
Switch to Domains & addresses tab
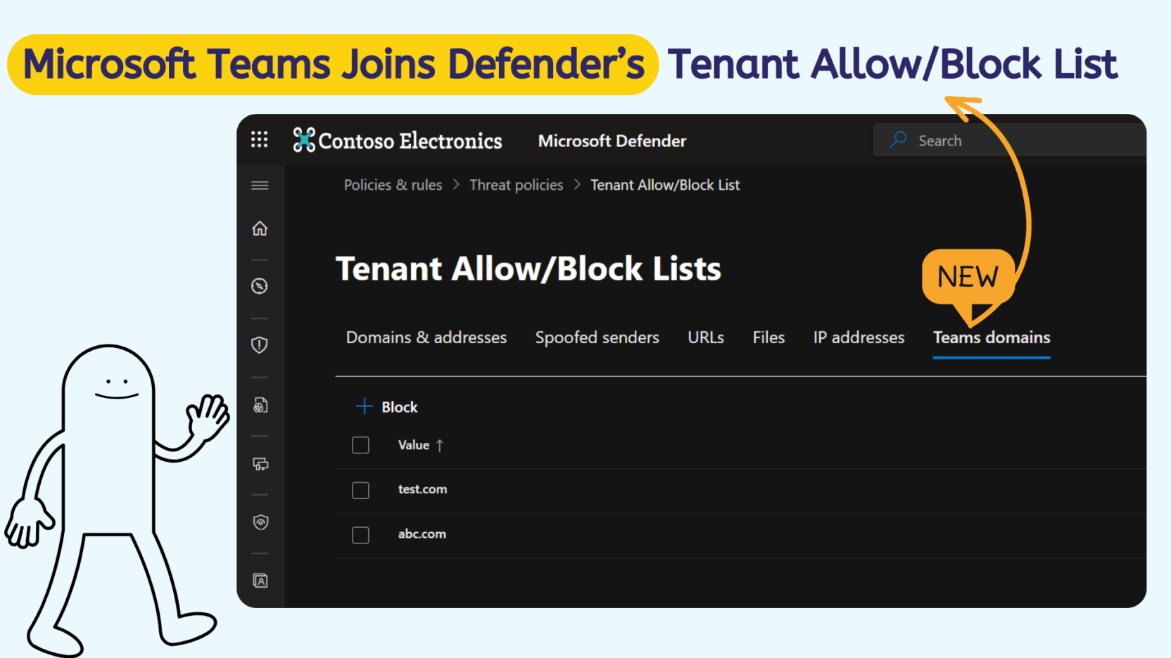click(x=426, y=337)
